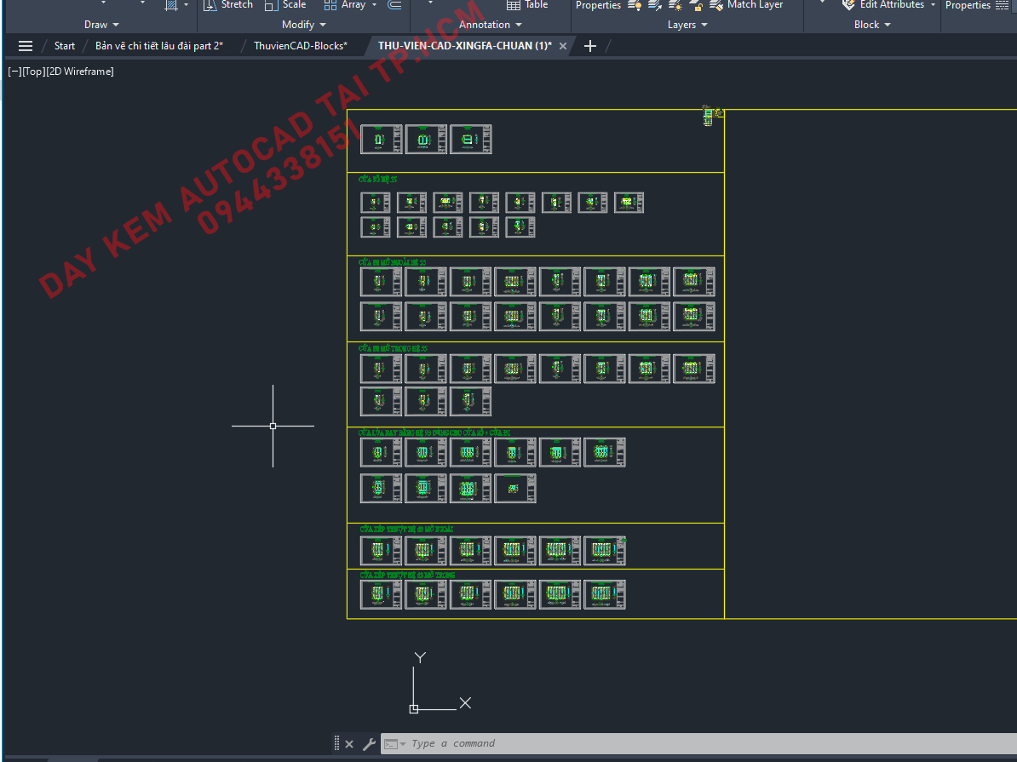Open the file tabs hamburger menu
The image size is (1017, 762).
26,46
